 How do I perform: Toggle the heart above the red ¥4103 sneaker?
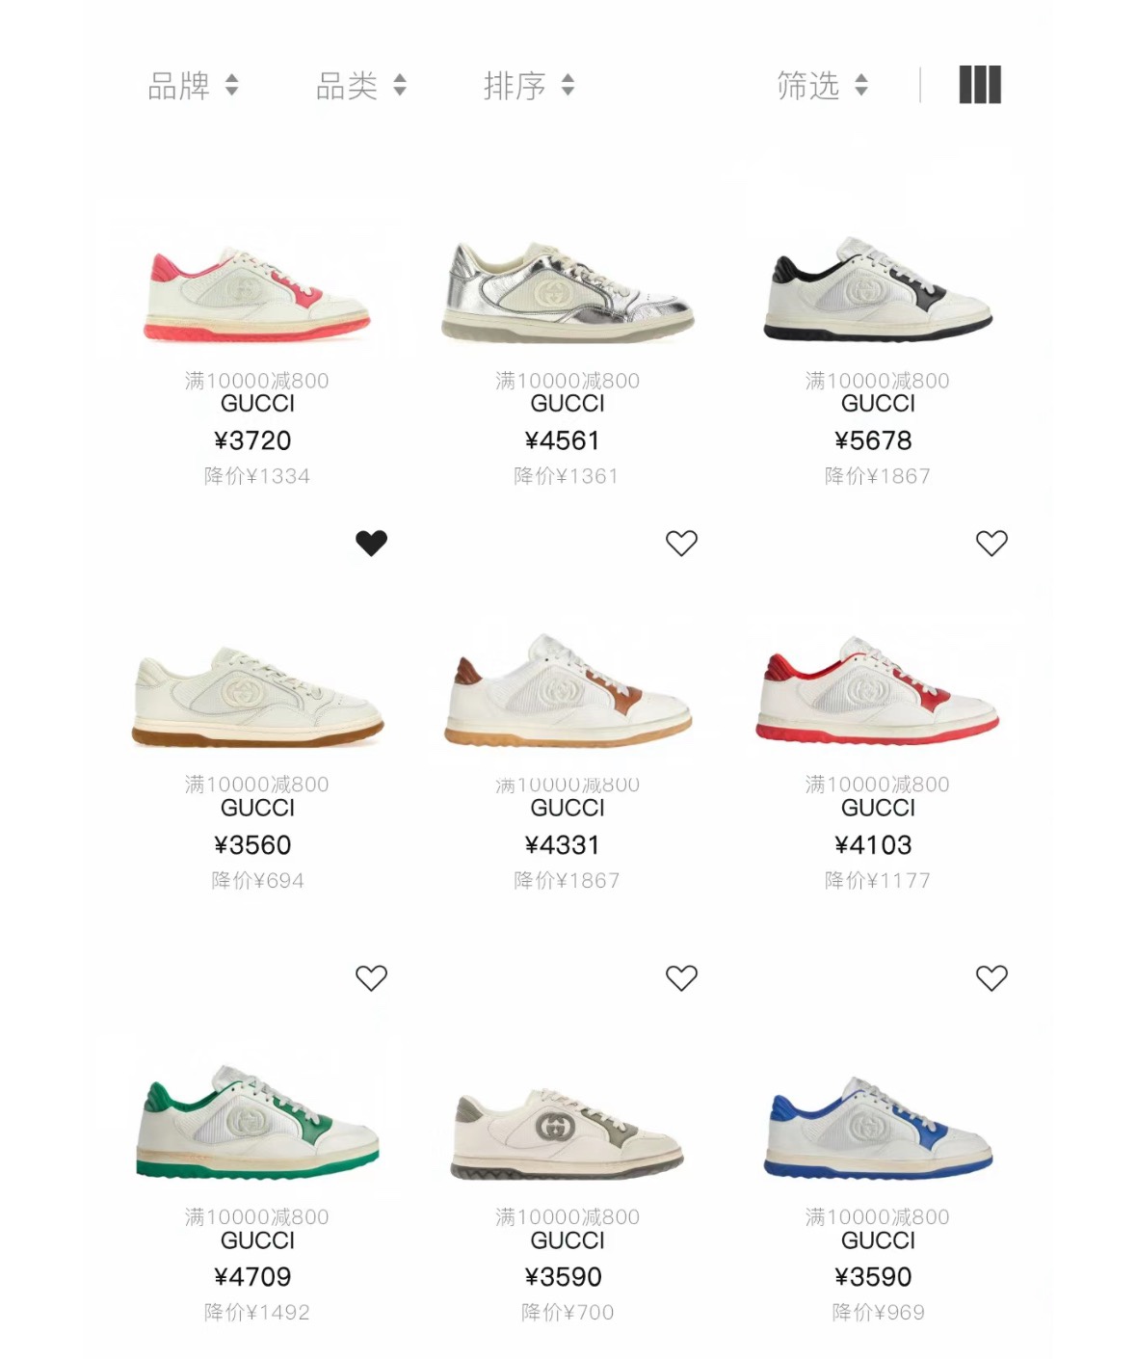pyautogui.click(x=991, y=544)
